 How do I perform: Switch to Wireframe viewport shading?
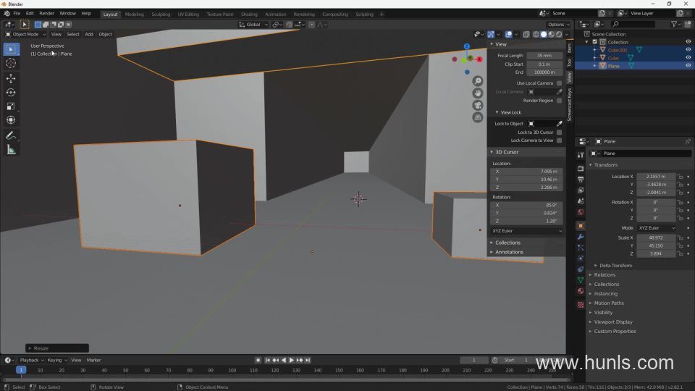[536, 34]
